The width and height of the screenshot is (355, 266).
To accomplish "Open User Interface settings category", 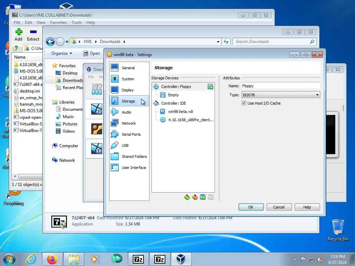I will 129,168.
